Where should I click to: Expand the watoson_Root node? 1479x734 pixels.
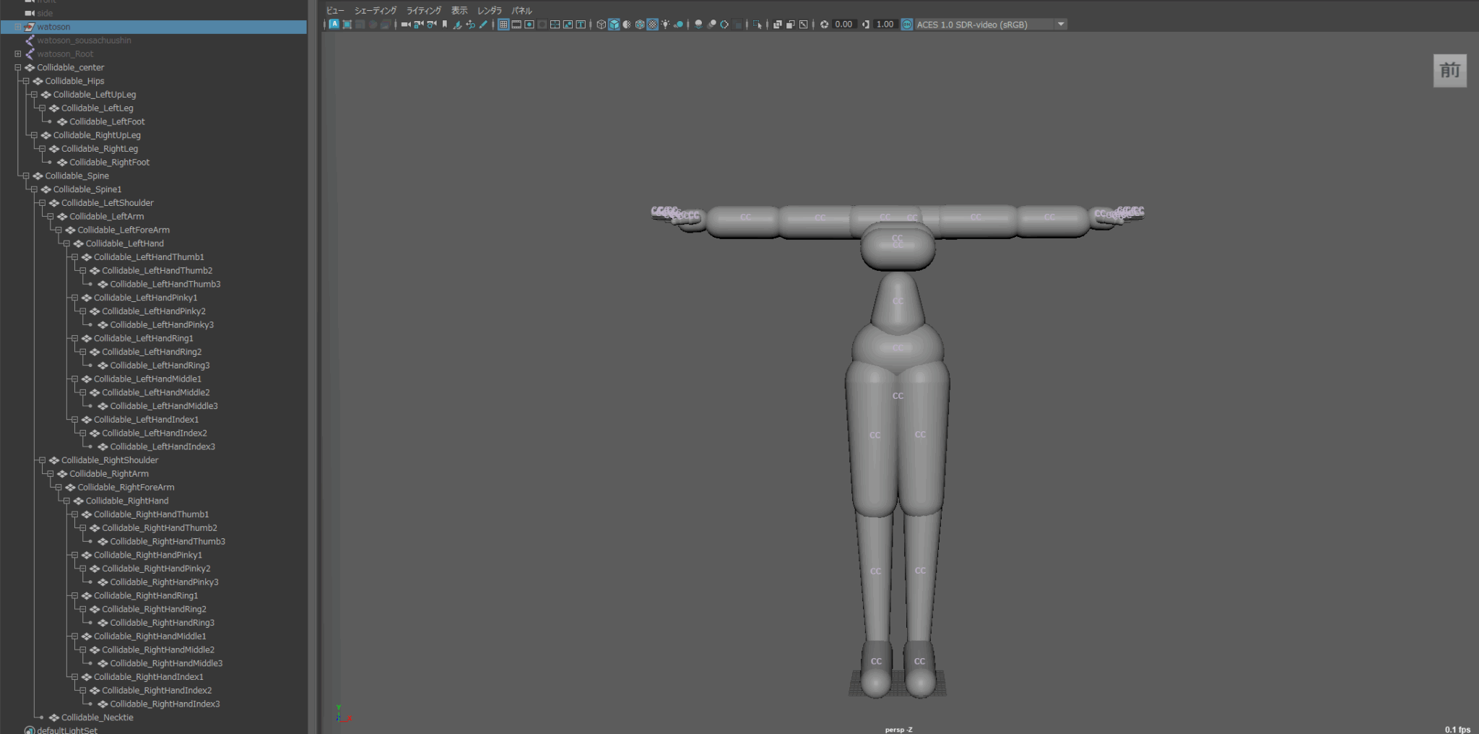tap(18, 54)
